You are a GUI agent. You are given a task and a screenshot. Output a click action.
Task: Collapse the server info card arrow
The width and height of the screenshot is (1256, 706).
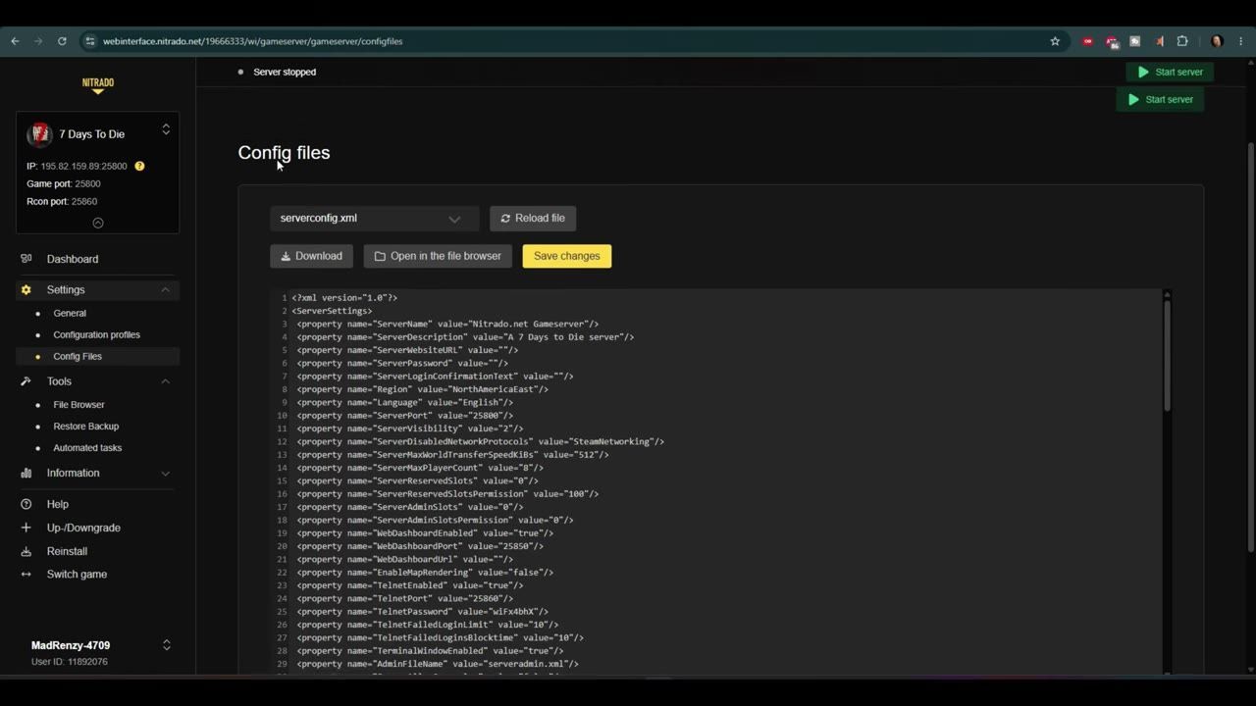point(98,223)
